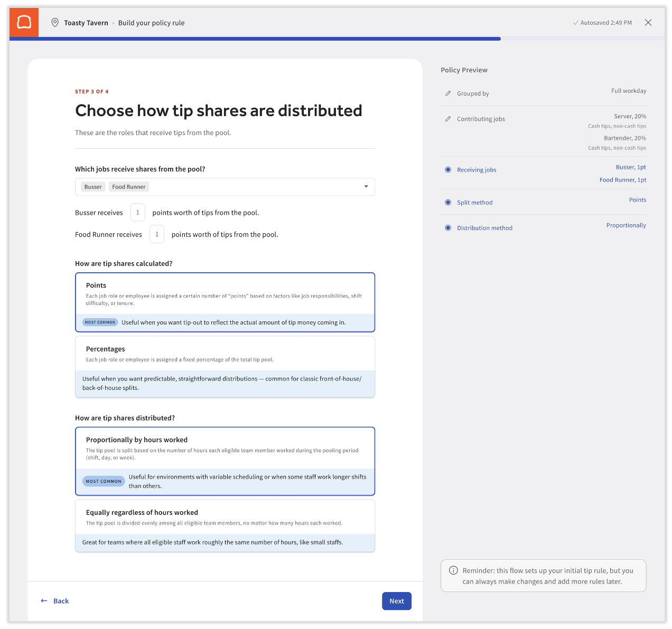Image resolution: width=672 pixels, height=629 pixels.
Task: Click the location pin icon by Toasty Tavern
Action: [55, 23]
